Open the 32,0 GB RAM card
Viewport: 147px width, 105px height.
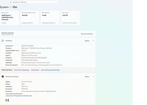click(30, 18)
